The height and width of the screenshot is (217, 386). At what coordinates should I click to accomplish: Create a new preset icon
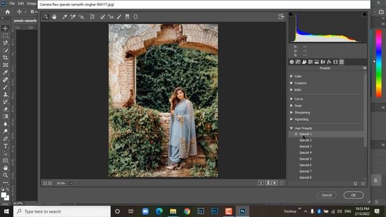[x=355, y=183]
